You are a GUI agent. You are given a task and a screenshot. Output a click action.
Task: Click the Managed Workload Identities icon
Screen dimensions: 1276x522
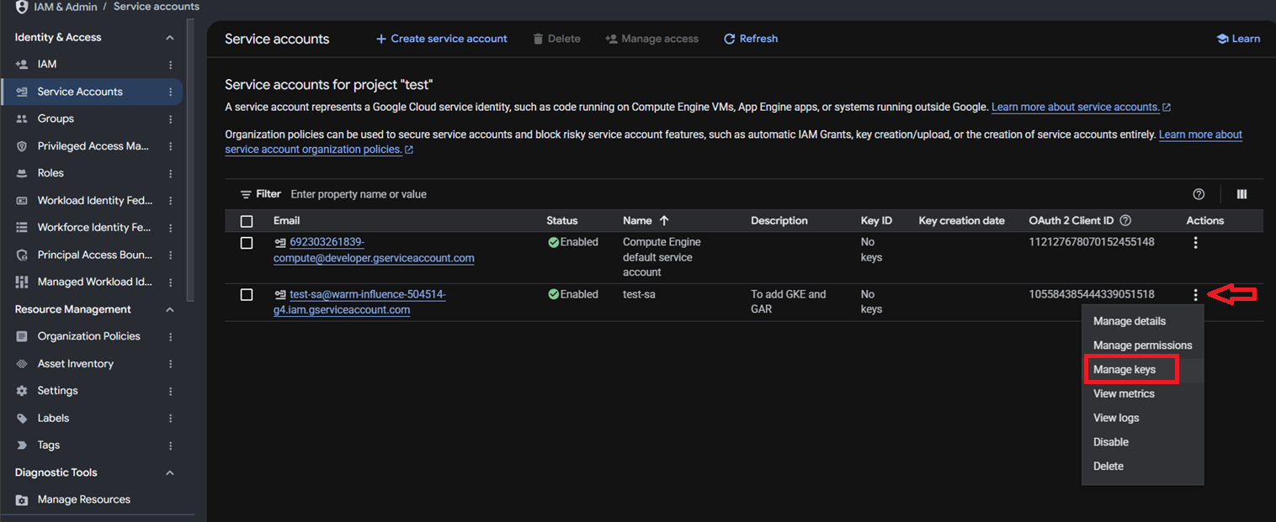click(22, 282)
